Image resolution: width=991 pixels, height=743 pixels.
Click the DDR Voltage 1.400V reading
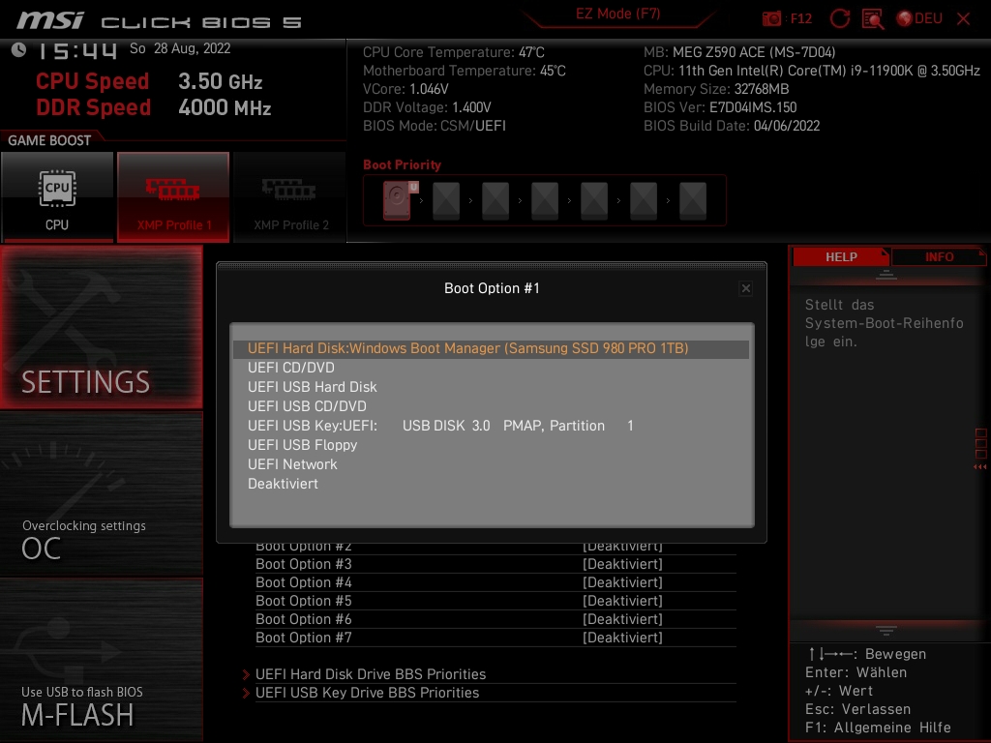pos(427,107)
